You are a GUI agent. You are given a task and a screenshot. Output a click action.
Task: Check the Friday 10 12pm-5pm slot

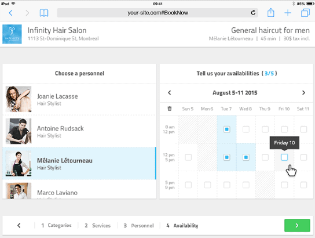284,157
